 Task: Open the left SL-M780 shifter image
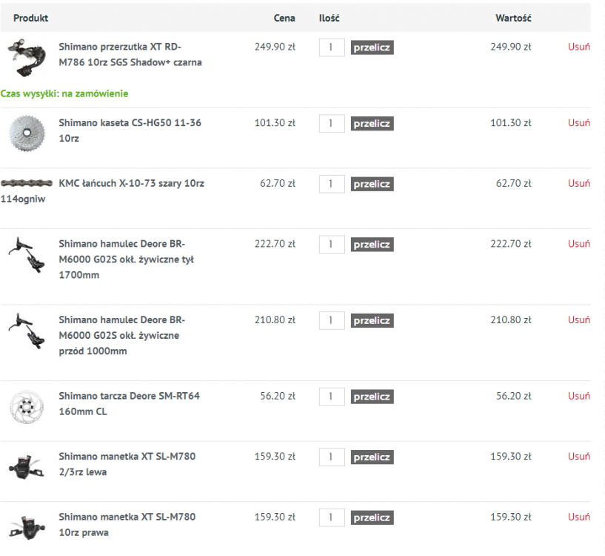27,467
